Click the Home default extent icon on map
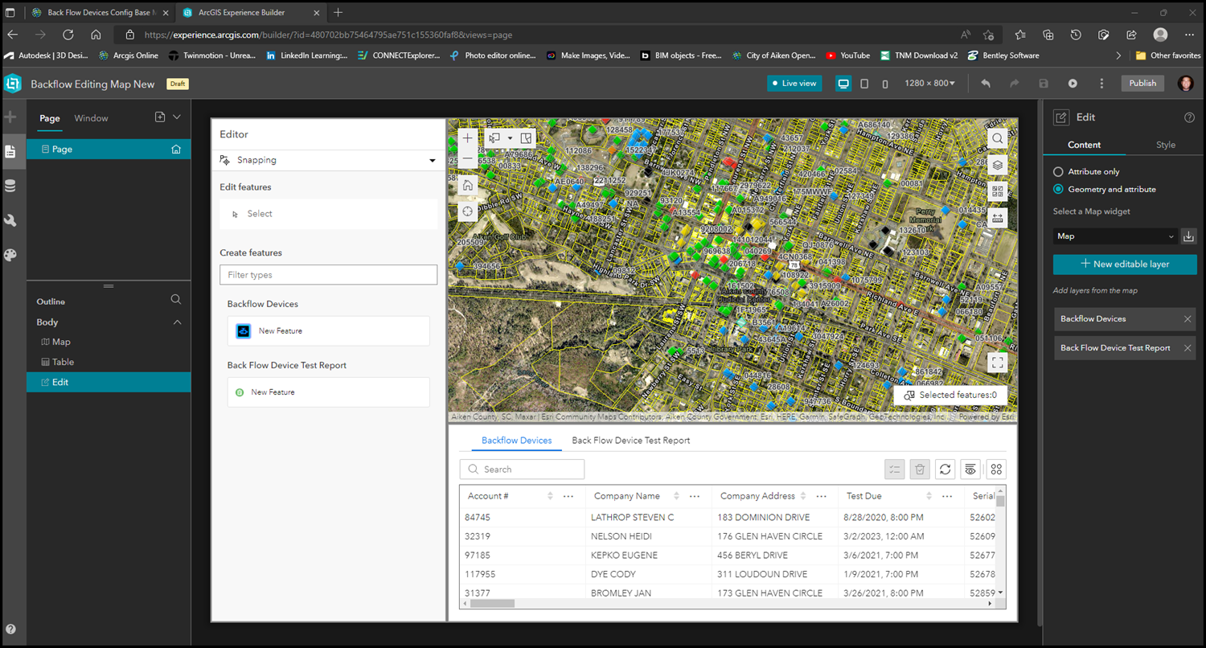 point(467,185)
